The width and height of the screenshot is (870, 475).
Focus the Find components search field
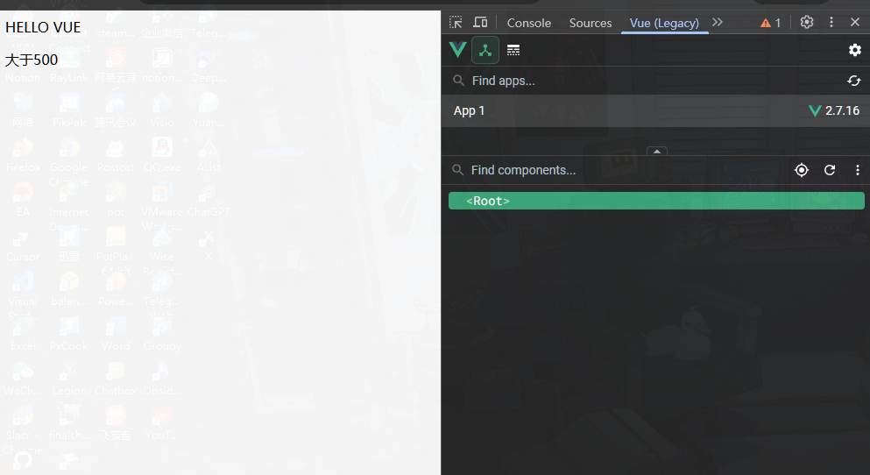pos(619,170)
